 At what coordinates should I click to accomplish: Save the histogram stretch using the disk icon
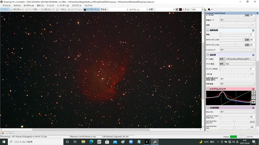(x=253, y=102)
